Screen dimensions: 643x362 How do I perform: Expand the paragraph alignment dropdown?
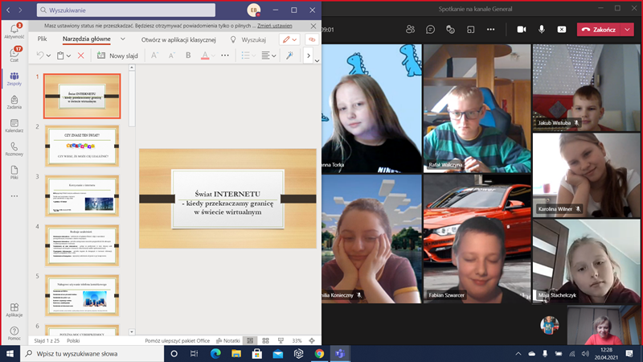tap(274, 56)
